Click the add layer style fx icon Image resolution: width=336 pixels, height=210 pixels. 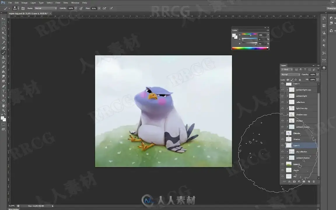[290, 182]
